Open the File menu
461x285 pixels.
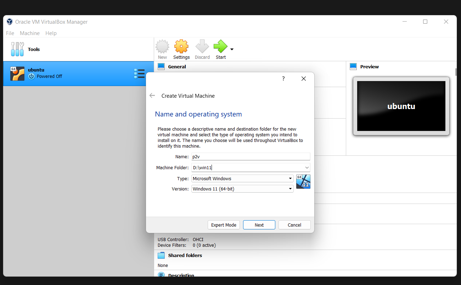click(x=10, y=33)
